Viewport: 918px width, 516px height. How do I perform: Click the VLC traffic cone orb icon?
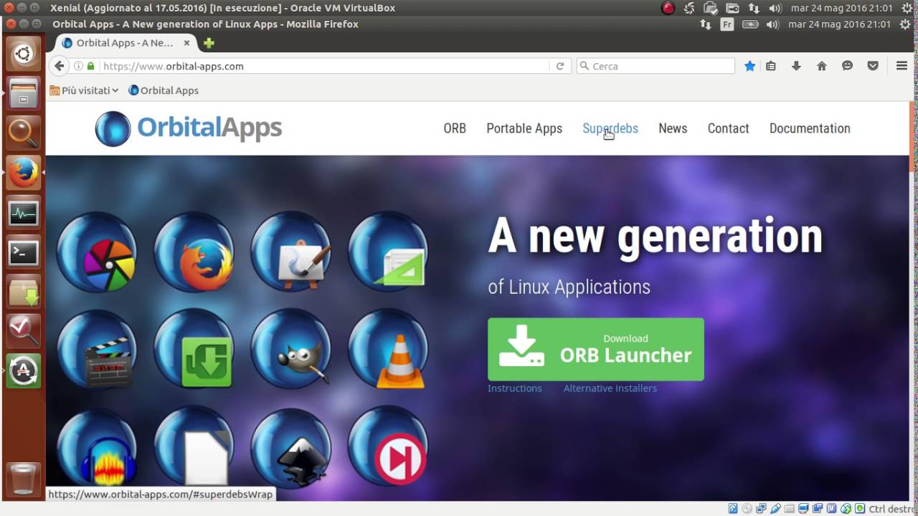point(388,349)
